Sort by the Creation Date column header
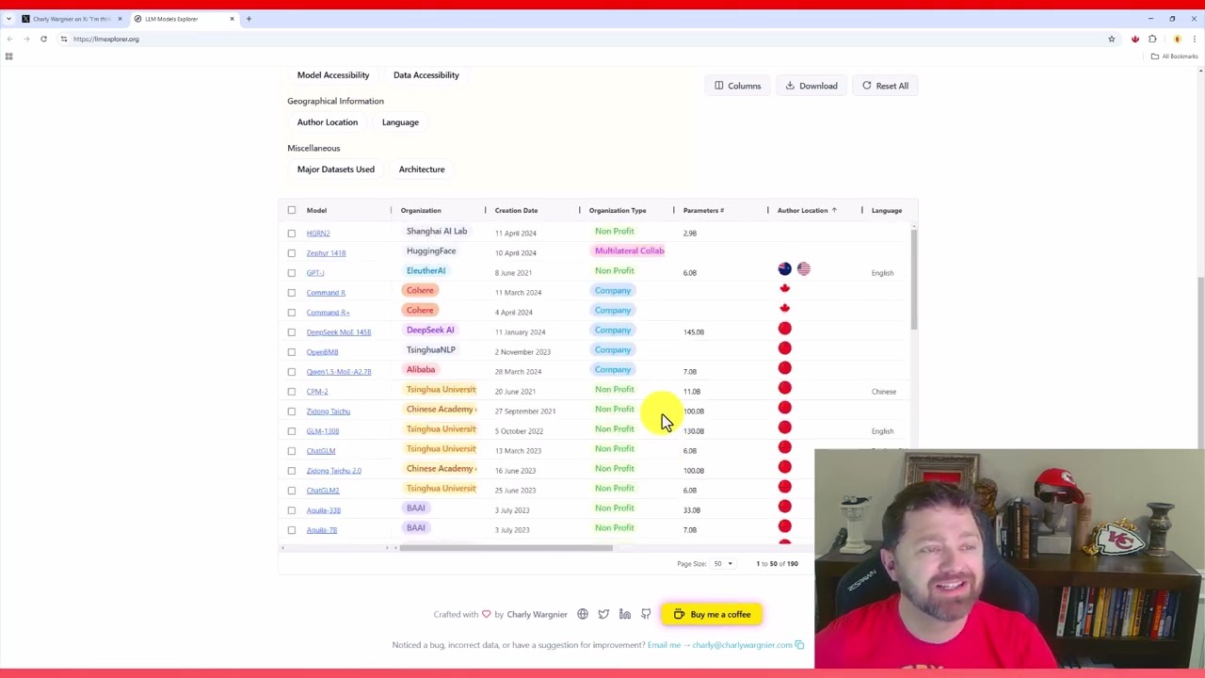1205x678 pixels. 516,210
